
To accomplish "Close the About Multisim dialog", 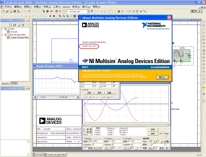I will [x=169, y=18].
